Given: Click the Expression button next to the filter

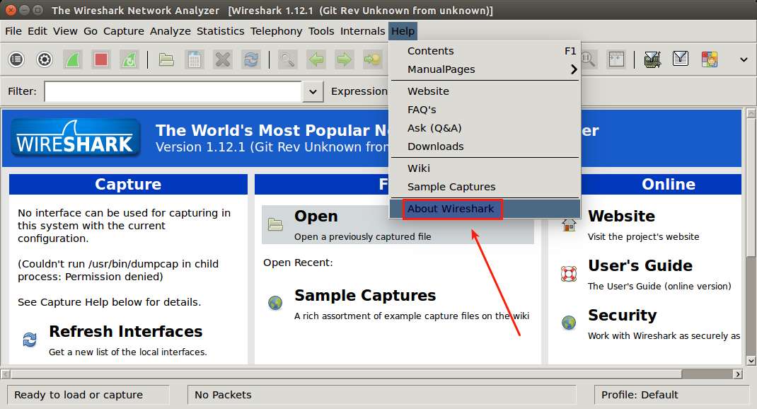Looking at the screenshot, I should click(359, 91).
